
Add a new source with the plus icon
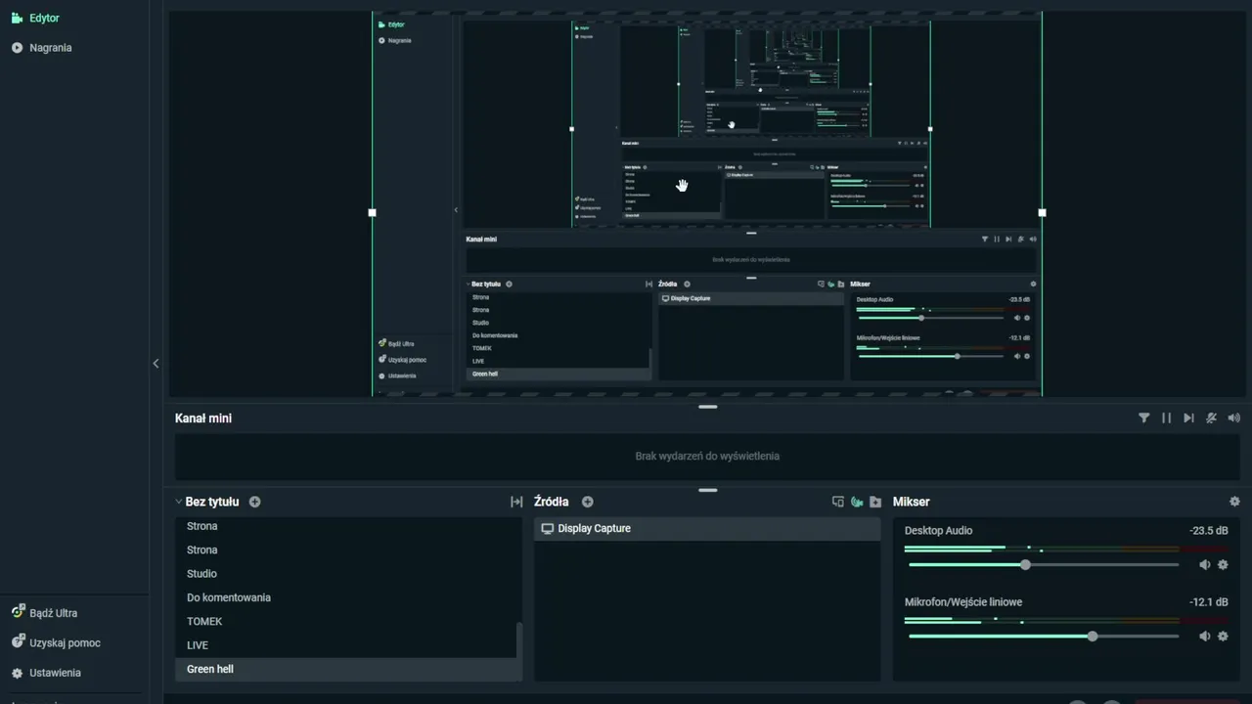tap(588, 502)
